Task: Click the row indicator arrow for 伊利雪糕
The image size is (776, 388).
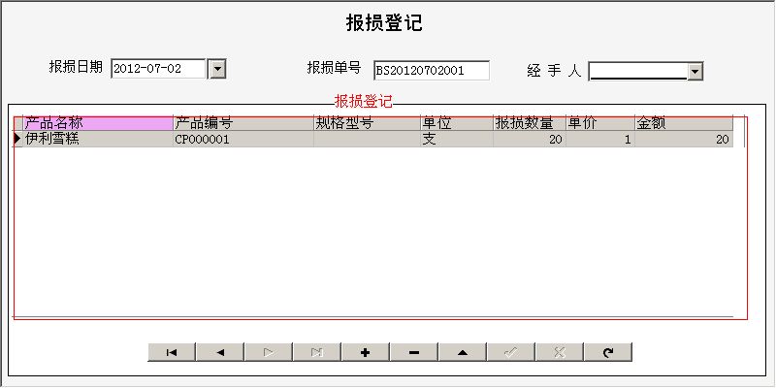Action: click(x=17, y=139)
